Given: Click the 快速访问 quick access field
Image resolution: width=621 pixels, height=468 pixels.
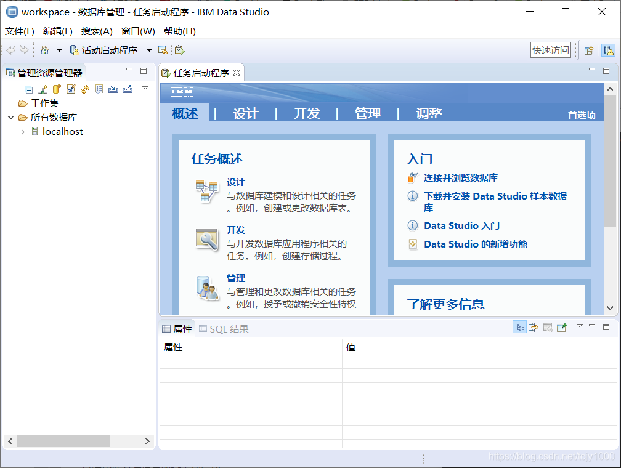Looking at the screenshot, I should click(551, 50).
